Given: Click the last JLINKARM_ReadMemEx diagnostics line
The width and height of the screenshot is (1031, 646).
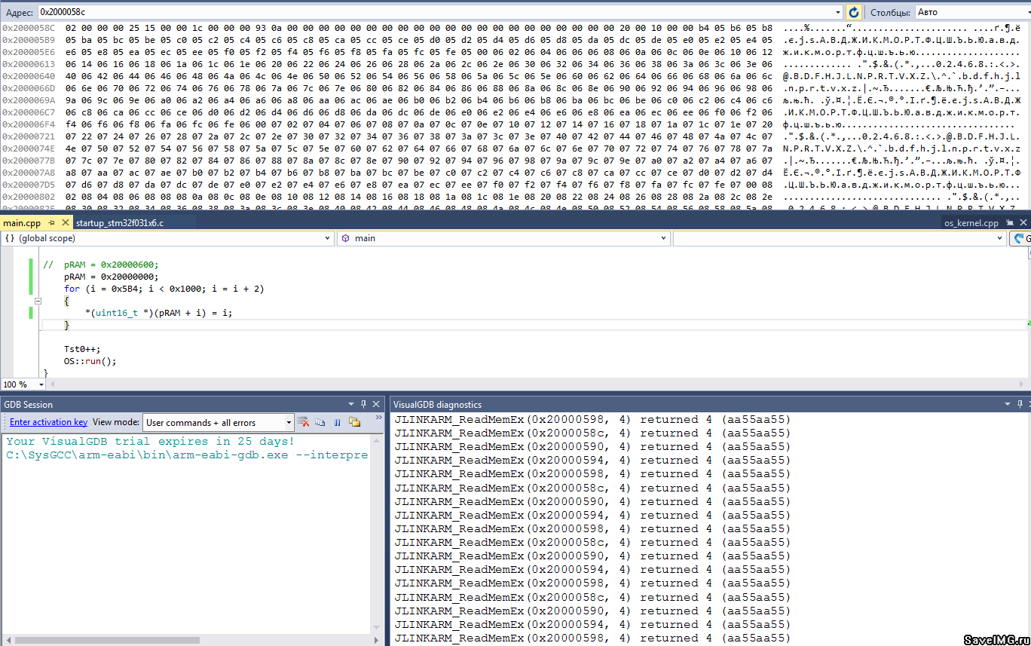Looking at the screenshot, I should [592, 638].
